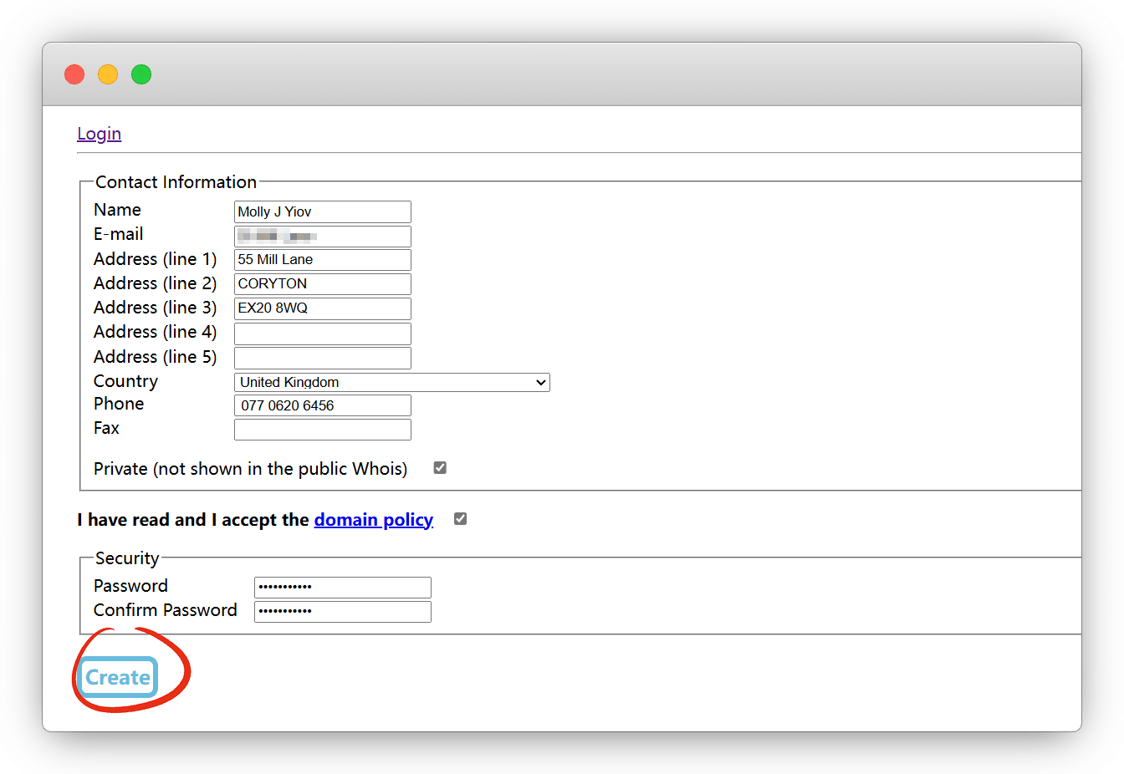Click the Password field

pyautogui.click(x=342, y=587)
